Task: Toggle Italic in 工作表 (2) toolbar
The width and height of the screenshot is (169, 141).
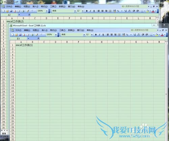Action: click(90, 11)
